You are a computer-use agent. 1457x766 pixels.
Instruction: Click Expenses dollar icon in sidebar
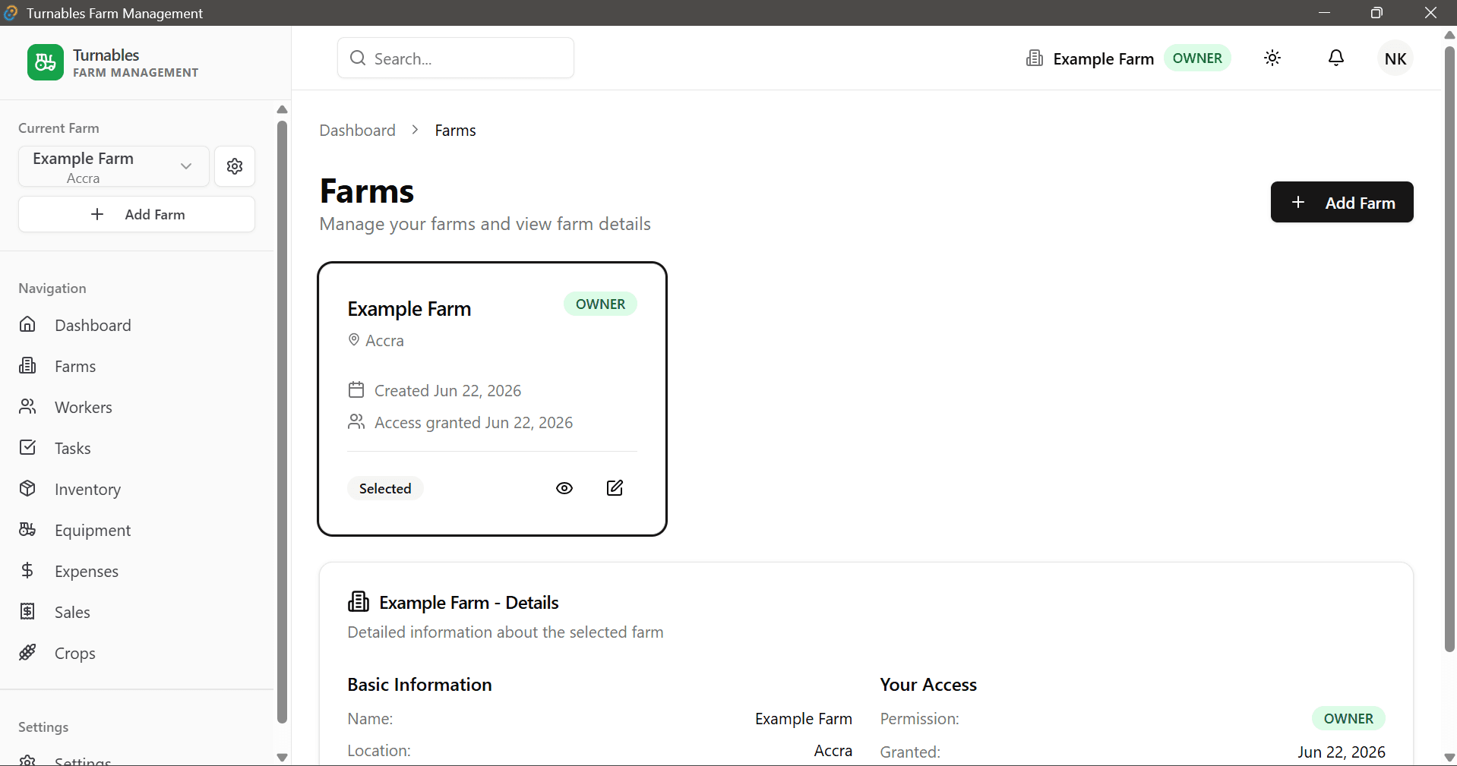[27, 571]
